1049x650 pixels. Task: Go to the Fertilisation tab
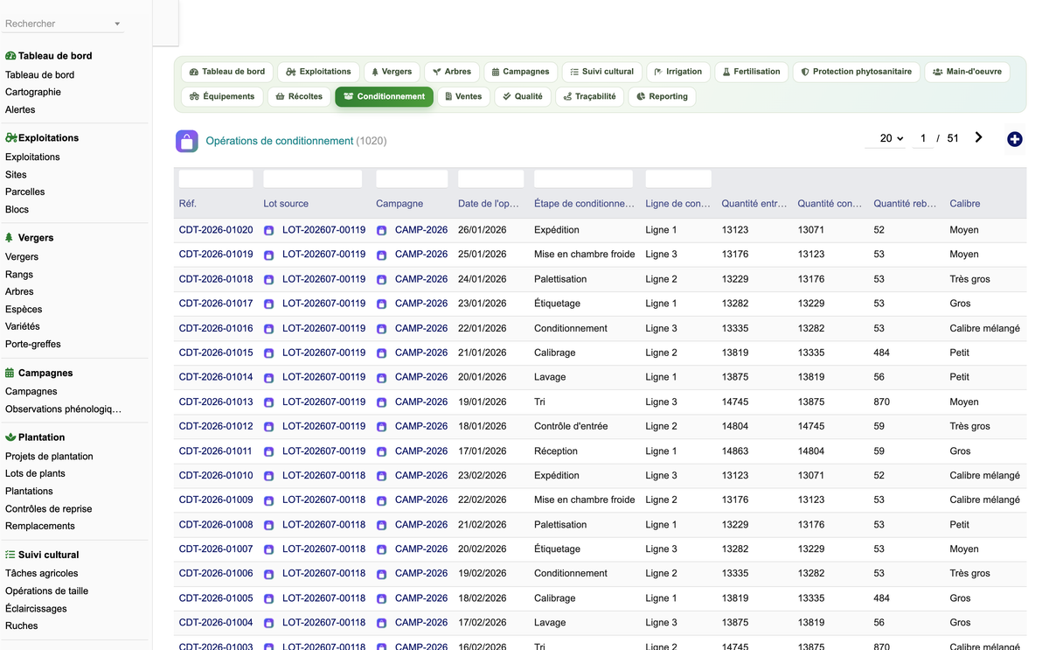(752, 72)
